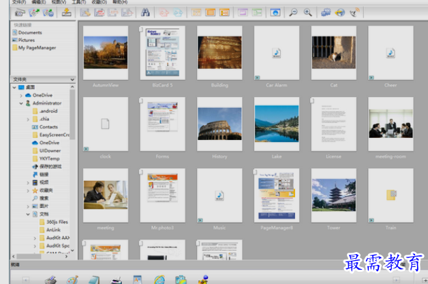This screenshot has width=428, height=284.
Task: Expand the OneDrive tree node under desktop
Action: point(21,96)
